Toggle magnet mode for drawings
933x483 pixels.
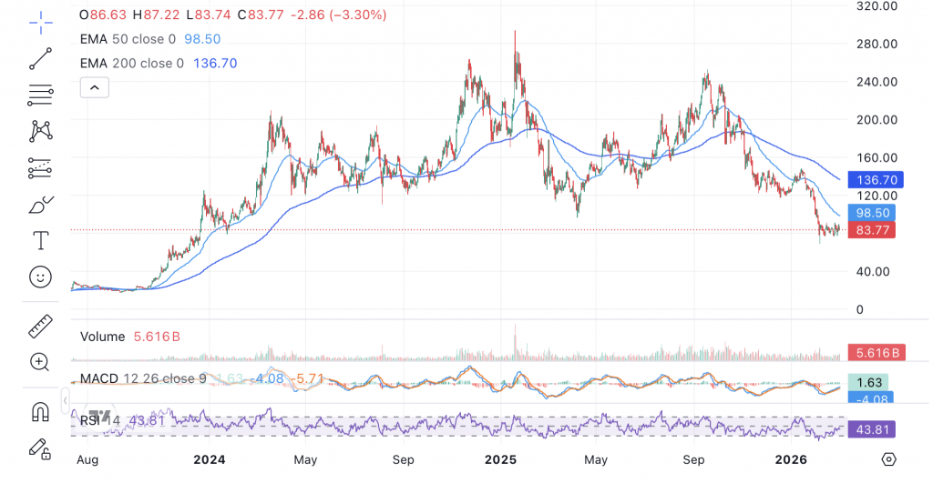[40, 411]
